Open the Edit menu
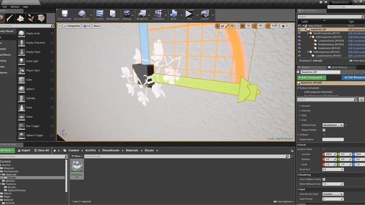Image resolution: width=365 pixels, height=205 pixels. click(5, 7)
